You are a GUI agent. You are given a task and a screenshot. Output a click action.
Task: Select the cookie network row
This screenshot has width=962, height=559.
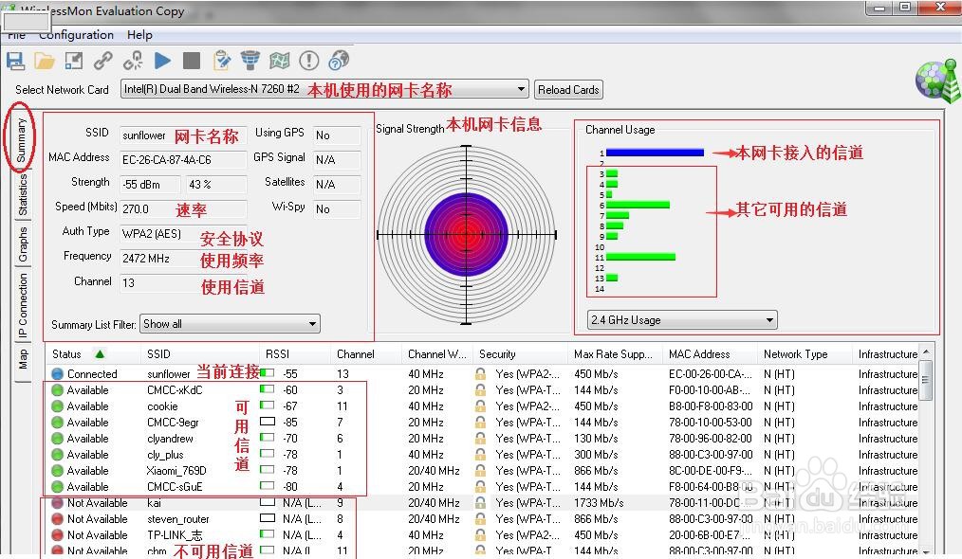pyautogui.click(x=484, y=406)
